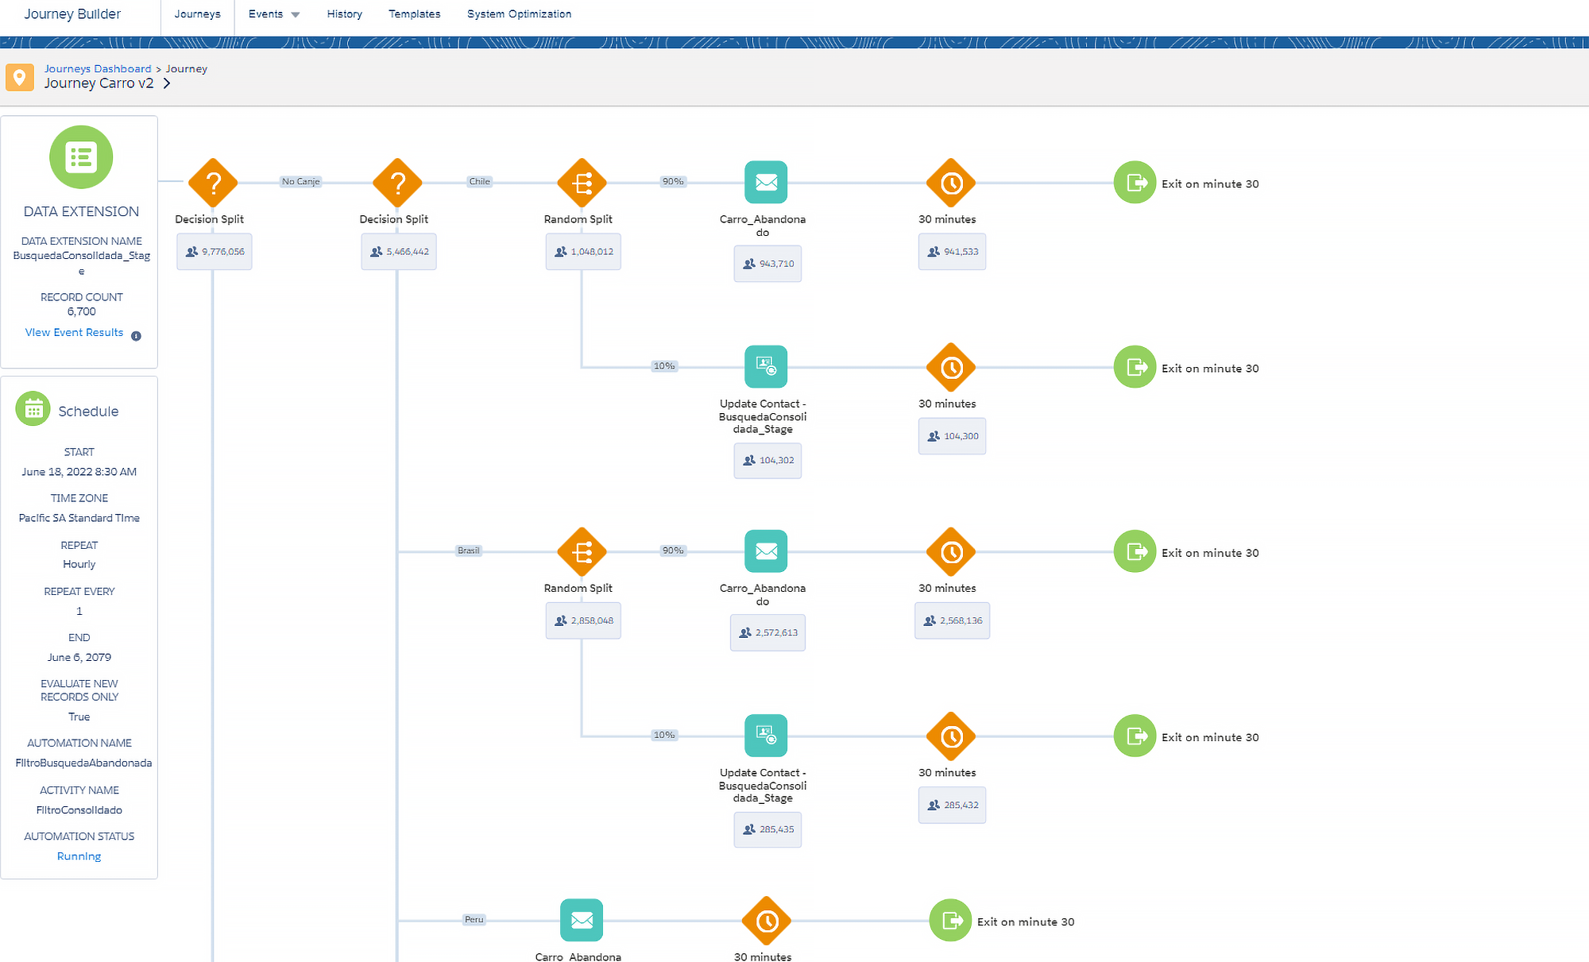Click the 2,572,613 contact count badge

767,633
